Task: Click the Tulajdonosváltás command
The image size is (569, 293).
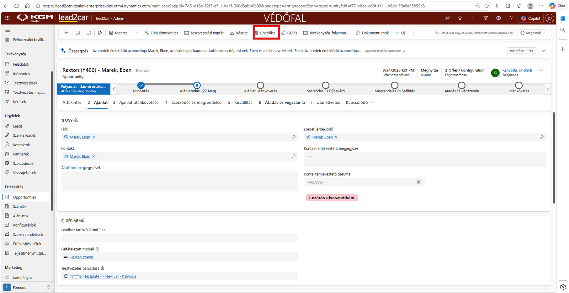Action: [x=161, y=33]
